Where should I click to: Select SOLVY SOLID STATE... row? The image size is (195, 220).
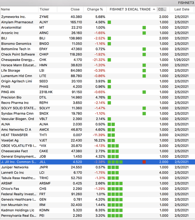click(97, 108)
